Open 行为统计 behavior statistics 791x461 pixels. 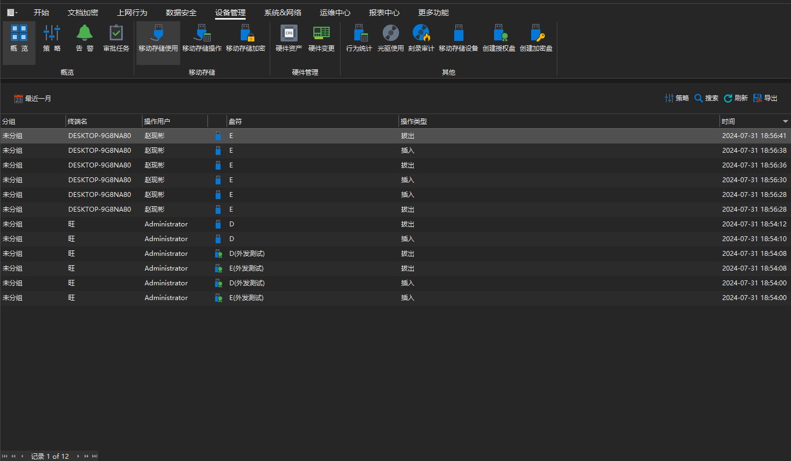coord(359,38)
